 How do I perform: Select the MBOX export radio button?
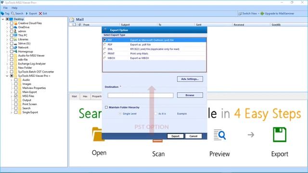coord(105,58)
